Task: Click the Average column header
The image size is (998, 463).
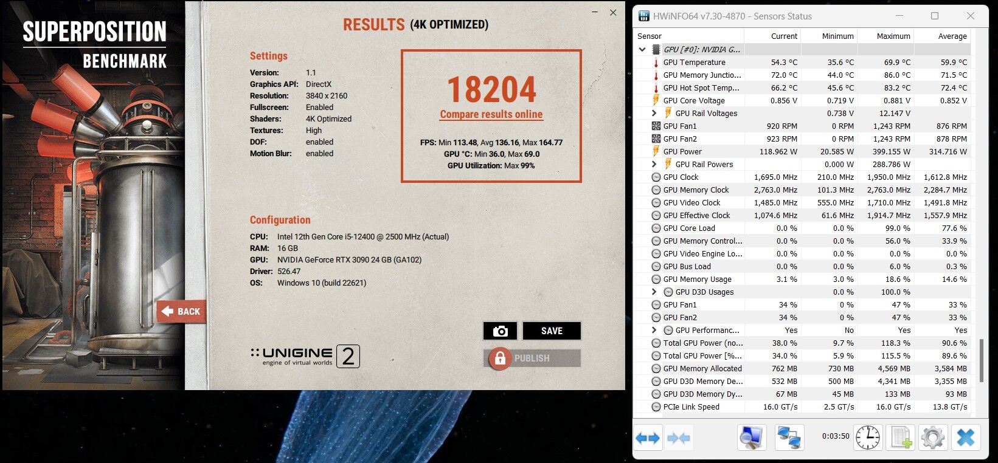Action: [x=943, y=36]
